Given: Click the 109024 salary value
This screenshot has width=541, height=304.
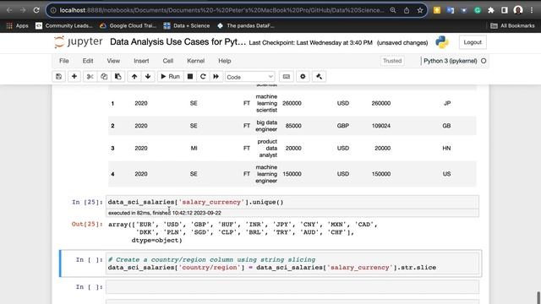Looking at the screenshot, I should tap(381, 126).
